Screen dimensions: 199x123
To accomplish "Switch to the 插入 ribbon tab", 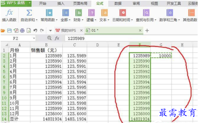I will point(61,3).
